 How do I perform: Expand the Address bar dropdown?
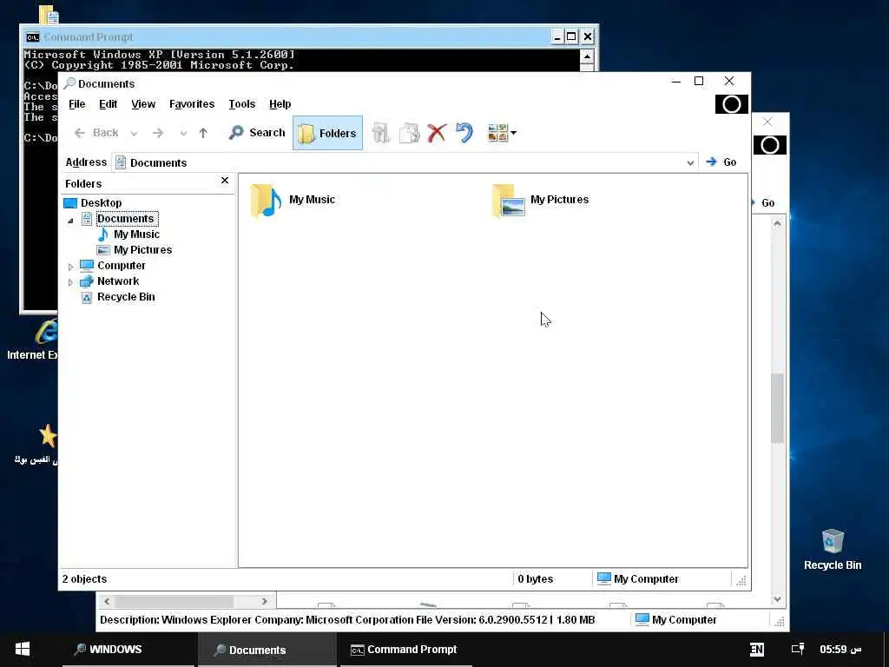click(690, 162)
